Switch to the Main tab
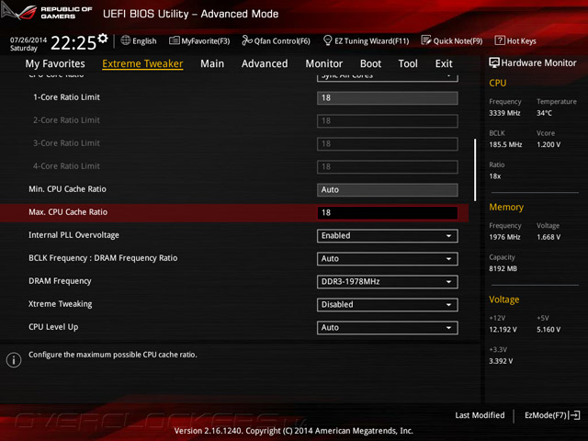 pyautogui.click(x=212, y=63)
